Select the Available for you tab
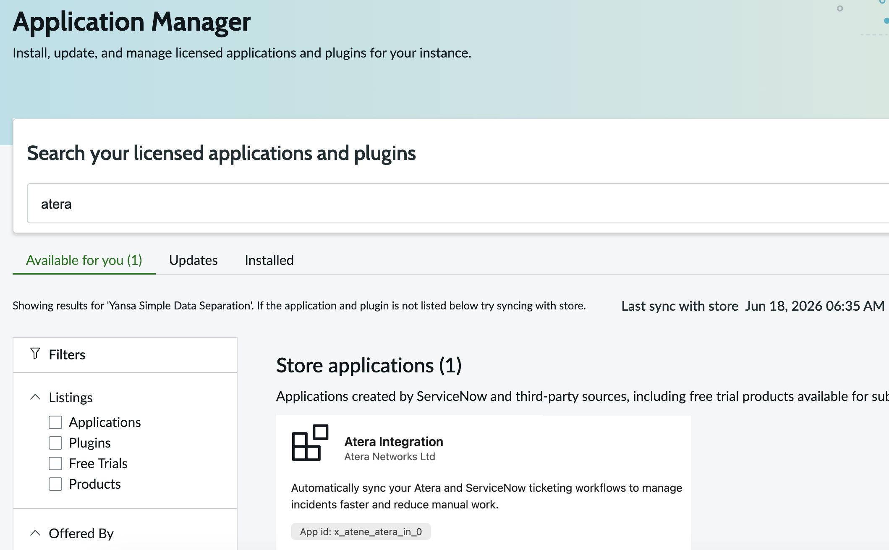 click(x=84, y=260)
